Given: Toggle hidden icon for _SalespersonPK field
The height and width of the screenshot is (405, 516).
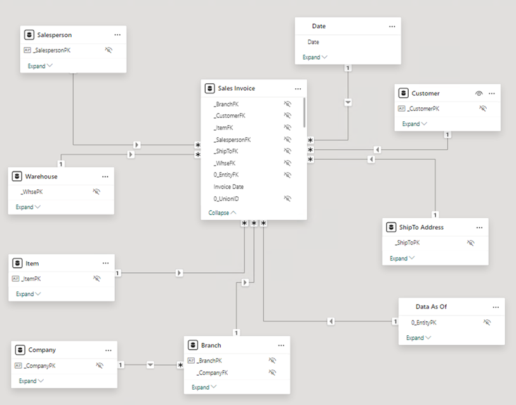Looking at the screenshot, I should (109, 50).
